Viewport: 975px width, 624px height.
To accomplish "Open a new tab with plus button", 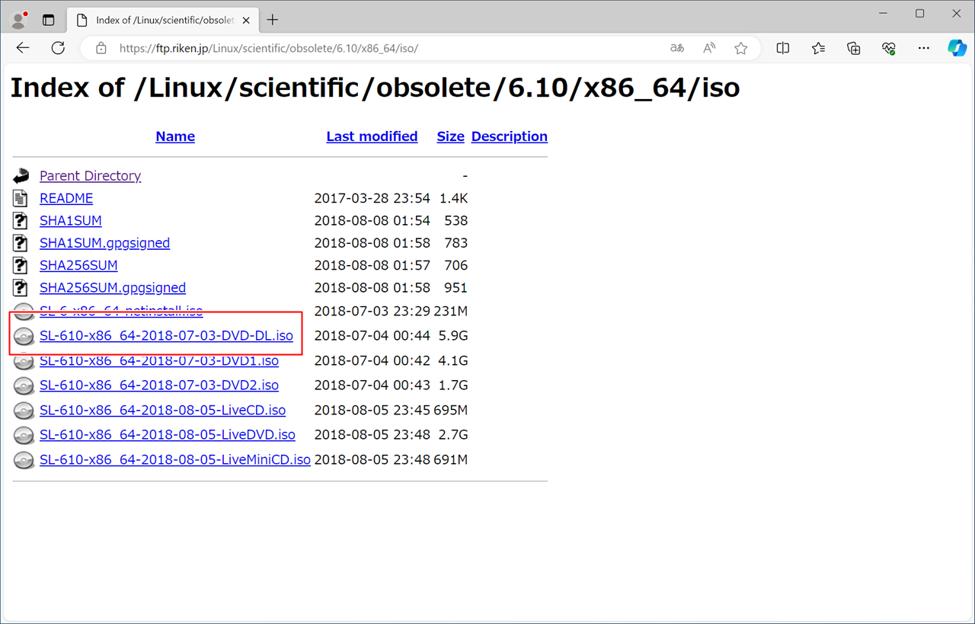I will pos(273,20).
